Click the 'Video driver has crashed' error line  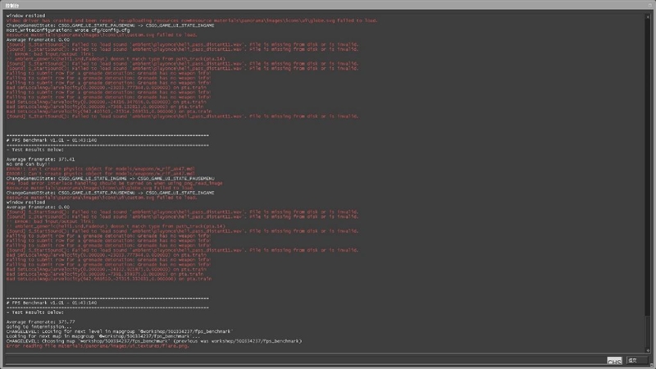192,20
